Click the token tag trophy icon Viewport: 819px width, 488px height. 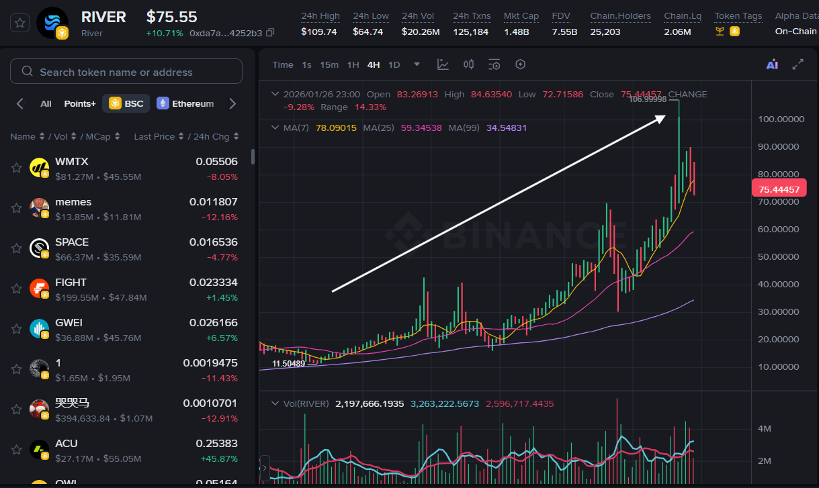pyautogui.click(x=720, y=31)
